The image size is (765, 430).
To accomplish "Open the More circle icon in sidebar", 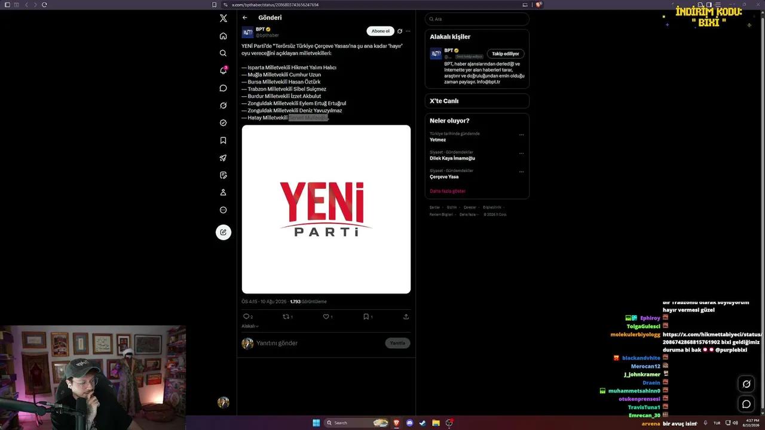I will tap(223, 210).
